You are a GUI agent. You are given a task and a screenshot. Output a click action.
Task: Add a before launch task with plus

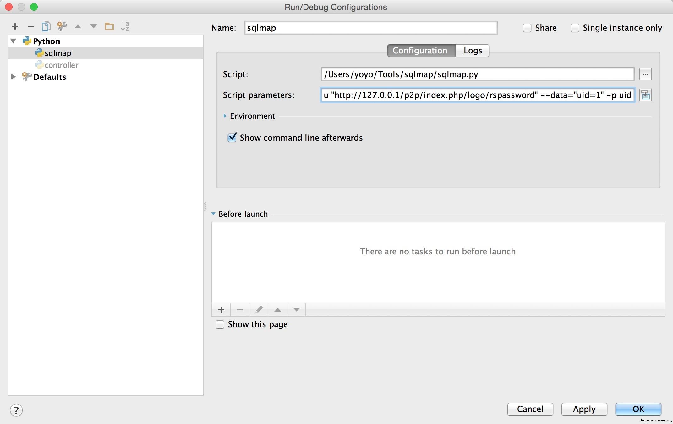pos(221,310)
